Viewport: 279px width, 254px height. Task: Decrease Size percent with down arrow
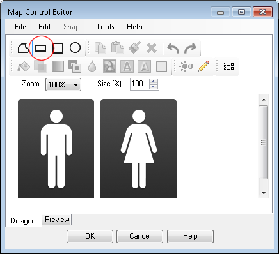click(x=154, y=87)
